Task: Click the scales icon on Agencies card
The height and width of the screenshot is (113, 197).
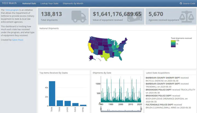Action: (187, 16)
